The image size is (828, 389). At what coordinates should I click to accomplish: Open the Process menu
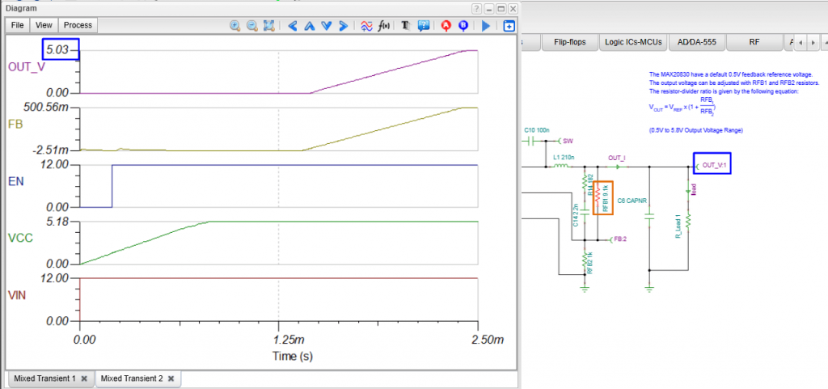coord(78,25)
